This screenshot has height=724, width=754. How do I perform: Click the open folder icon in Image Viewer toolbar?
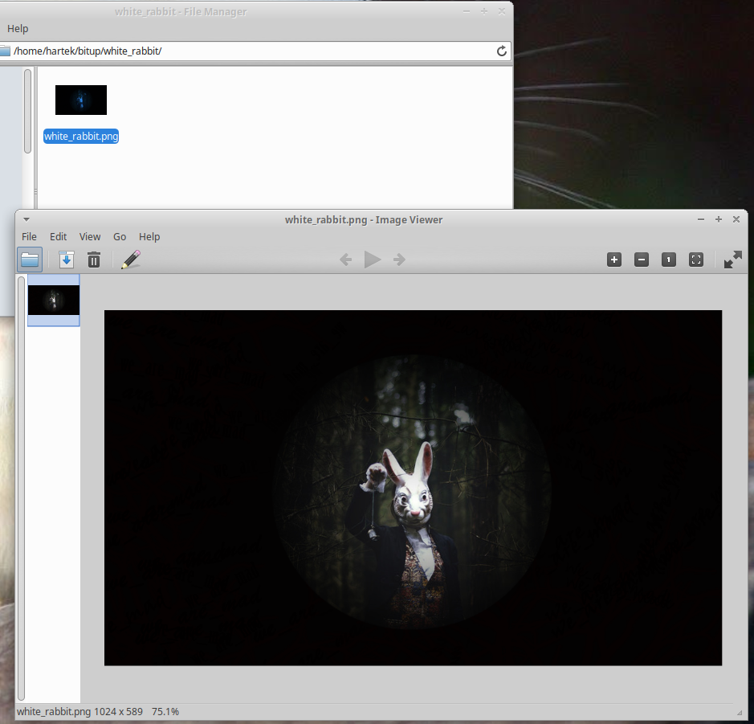click(x=30, y=260)
